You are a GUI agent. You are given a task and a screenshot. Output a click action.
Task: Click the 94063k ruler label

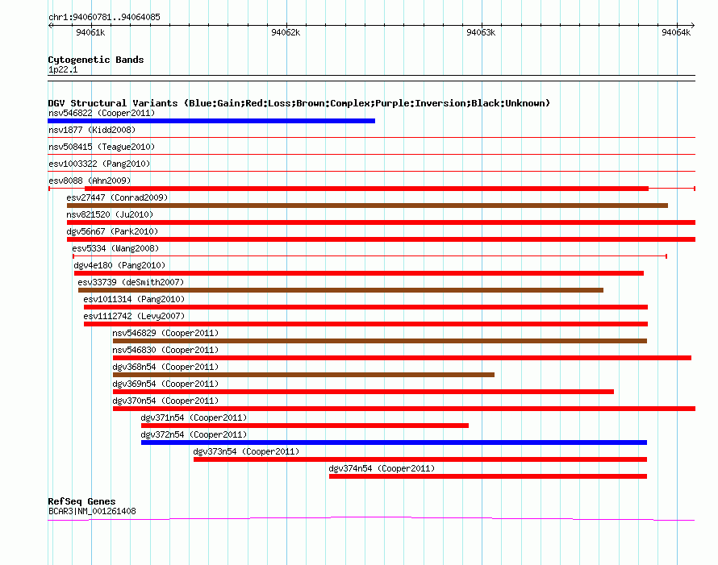(480, 32)
